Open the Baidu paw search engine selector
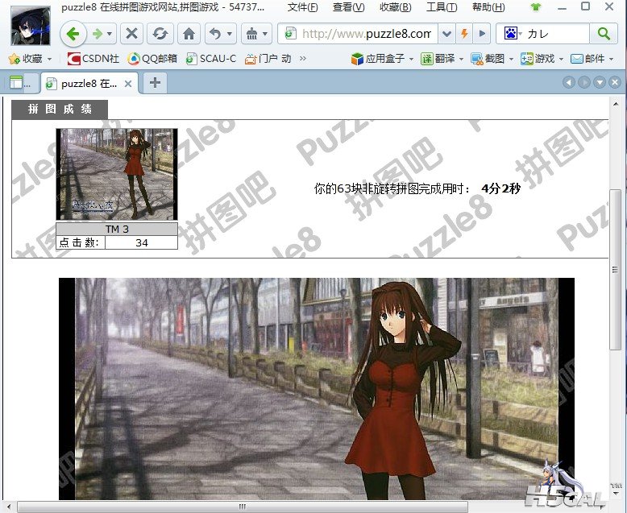The image size is (627, 513). coord(513,34)
